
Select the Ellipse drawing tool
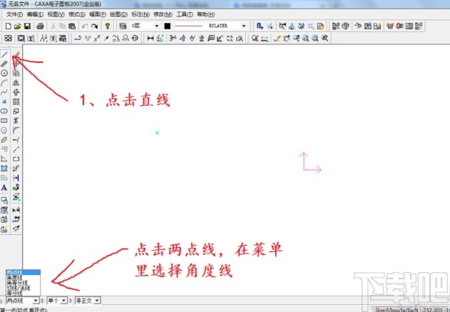pos(4,111)
